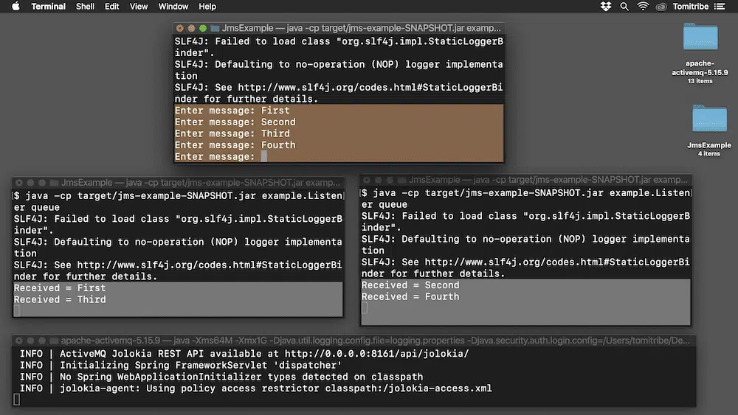
Task: Open the Apple menu
Action: (15, 7)
